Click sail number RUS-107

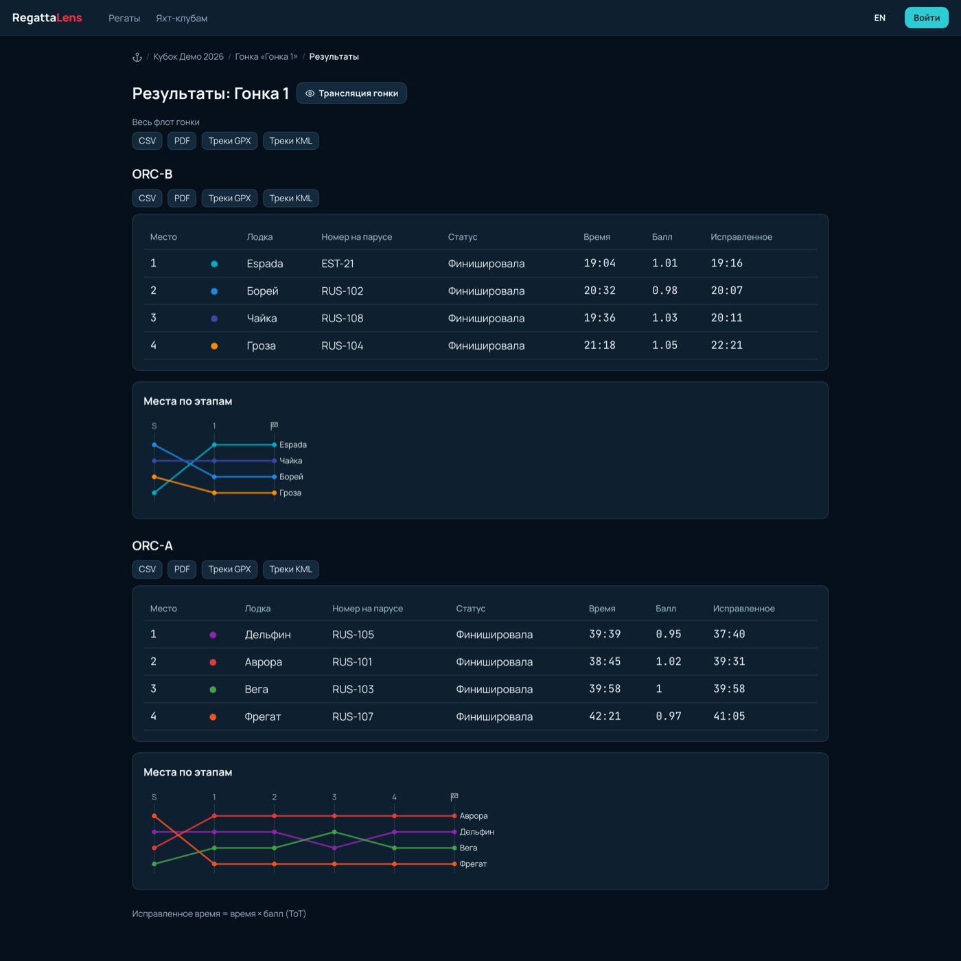coord(353,717)
